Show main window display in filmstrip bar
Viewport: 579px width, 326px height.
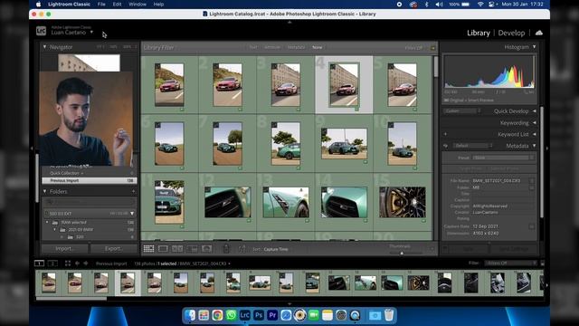click(x=39, y=264)
